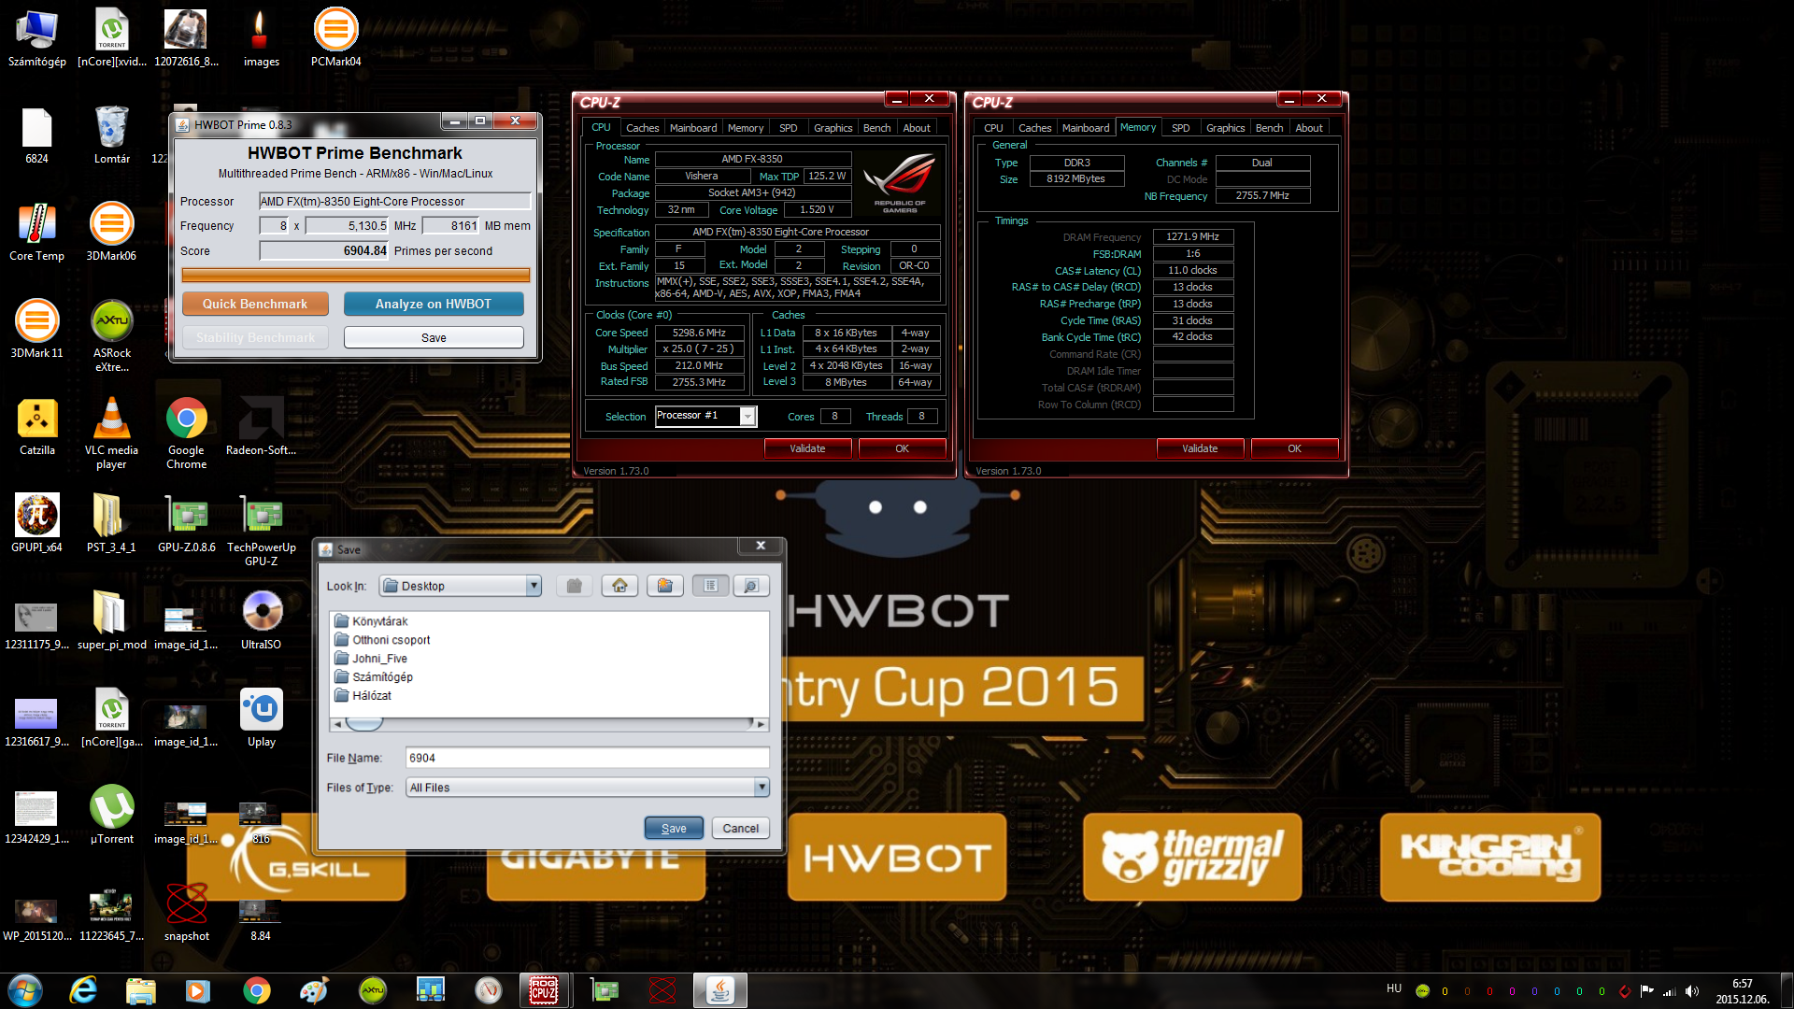This screenshot has width=1794, height=1009.
Task: Cancel the Save dialog
Action: coord(741,828)
